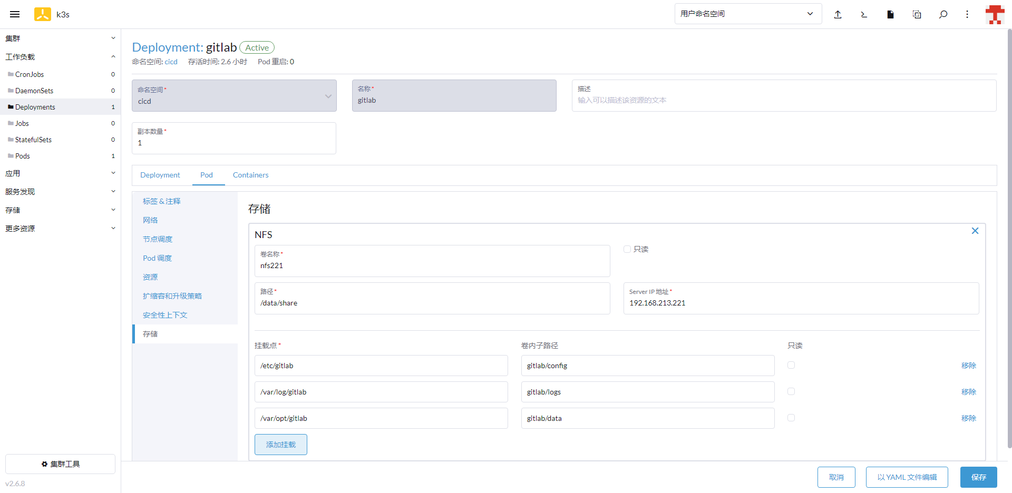
Task: Click the Server IP address field
Action: point(801,303)
